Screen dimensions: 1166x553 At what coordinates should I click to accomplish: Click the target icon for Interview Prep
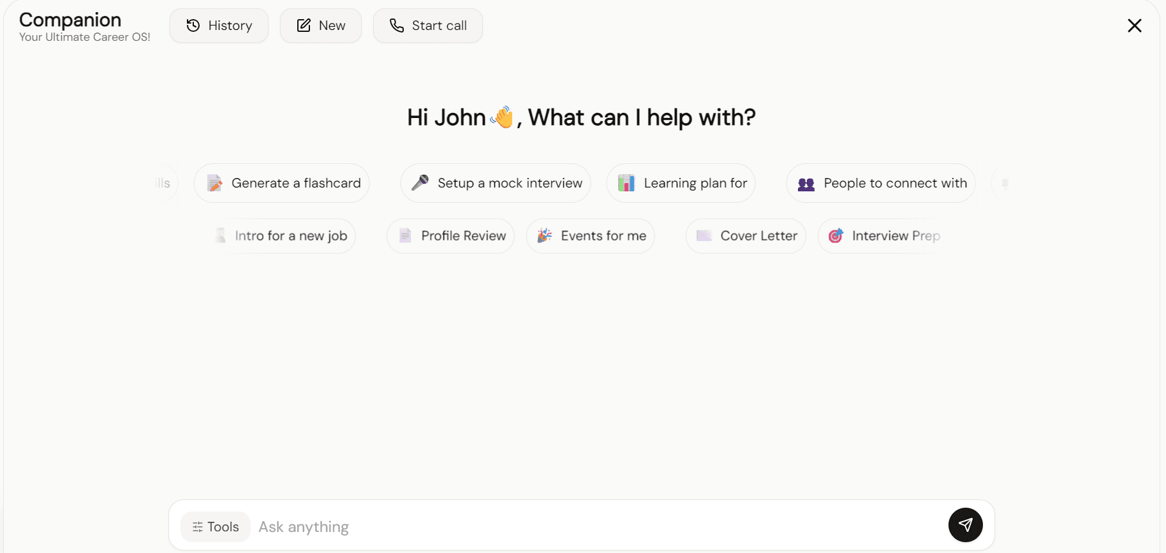point(836,236)
